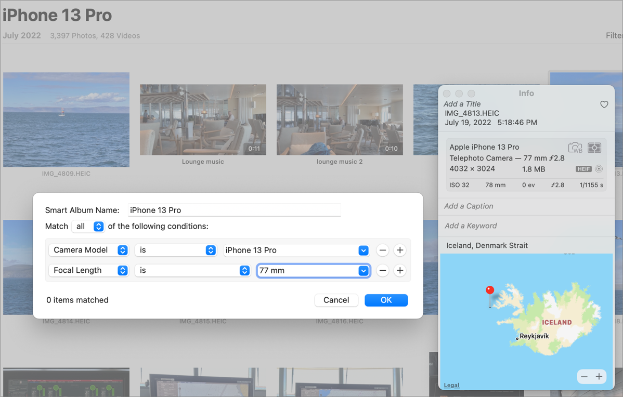Open the Legal link on the map
Viewport: 623px width, 397px height.
click(x=451, y=385)
